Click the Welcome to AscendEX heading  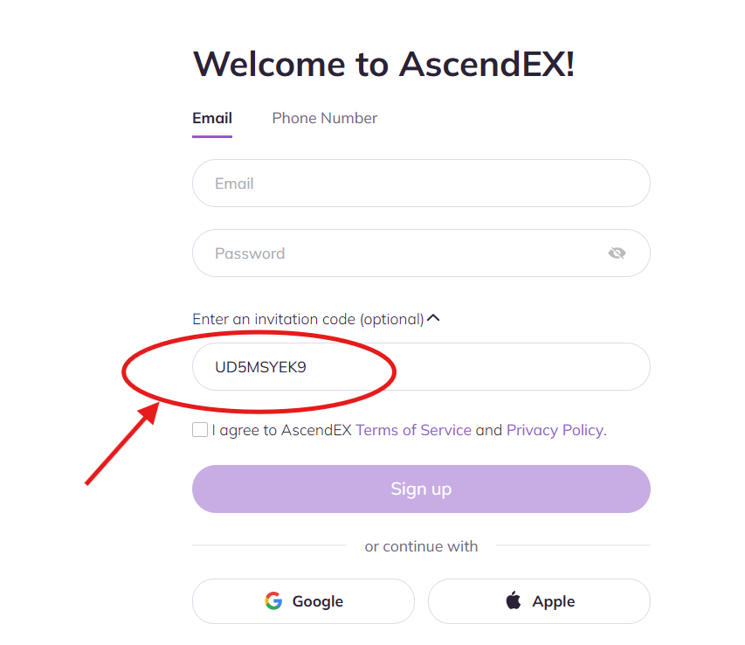(x=383, y=64)
